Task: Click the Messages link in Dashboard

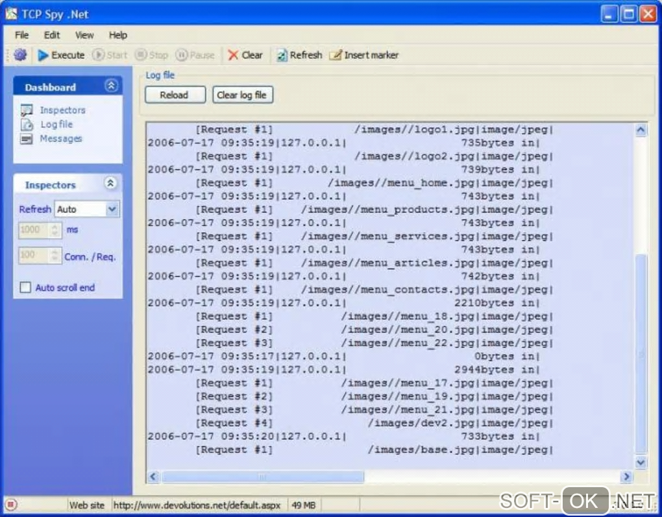Action: [61, 138]
